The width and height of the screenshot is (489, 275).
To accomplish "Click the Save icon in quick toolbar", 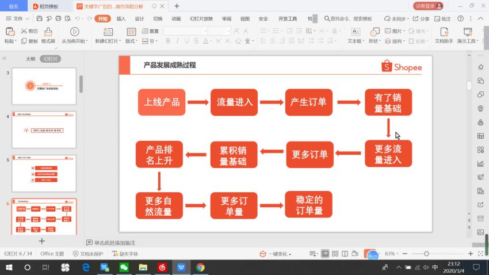I will coord(39,19).
